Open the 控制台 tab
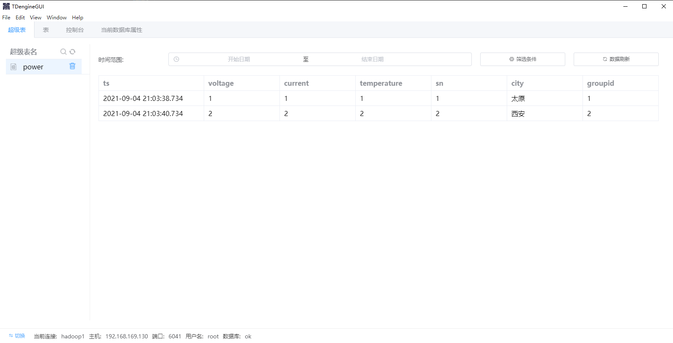Image resolution: width=673 pixels, height=343 pixels. click(x=75, y=30)
